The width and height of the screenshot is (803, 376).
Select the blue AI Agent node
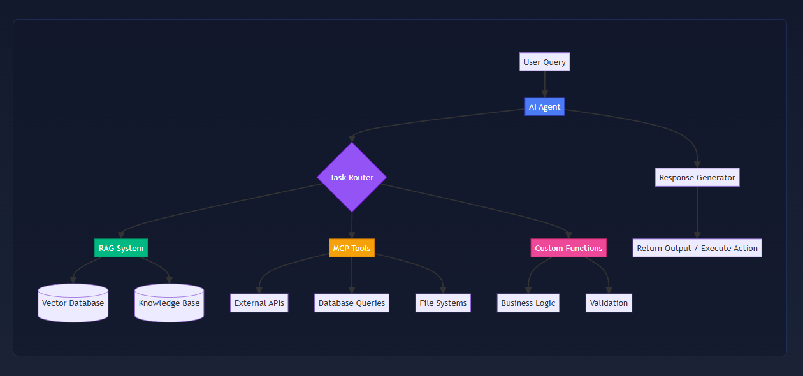[544, 106]
